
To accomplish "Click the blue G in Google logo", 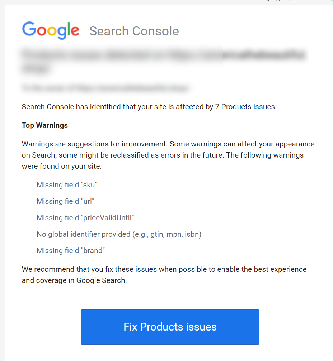I will point(29,29).
